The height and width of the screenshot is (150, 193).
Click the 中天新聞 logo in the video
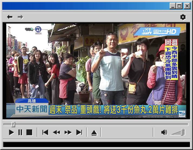tap(32, 109)
